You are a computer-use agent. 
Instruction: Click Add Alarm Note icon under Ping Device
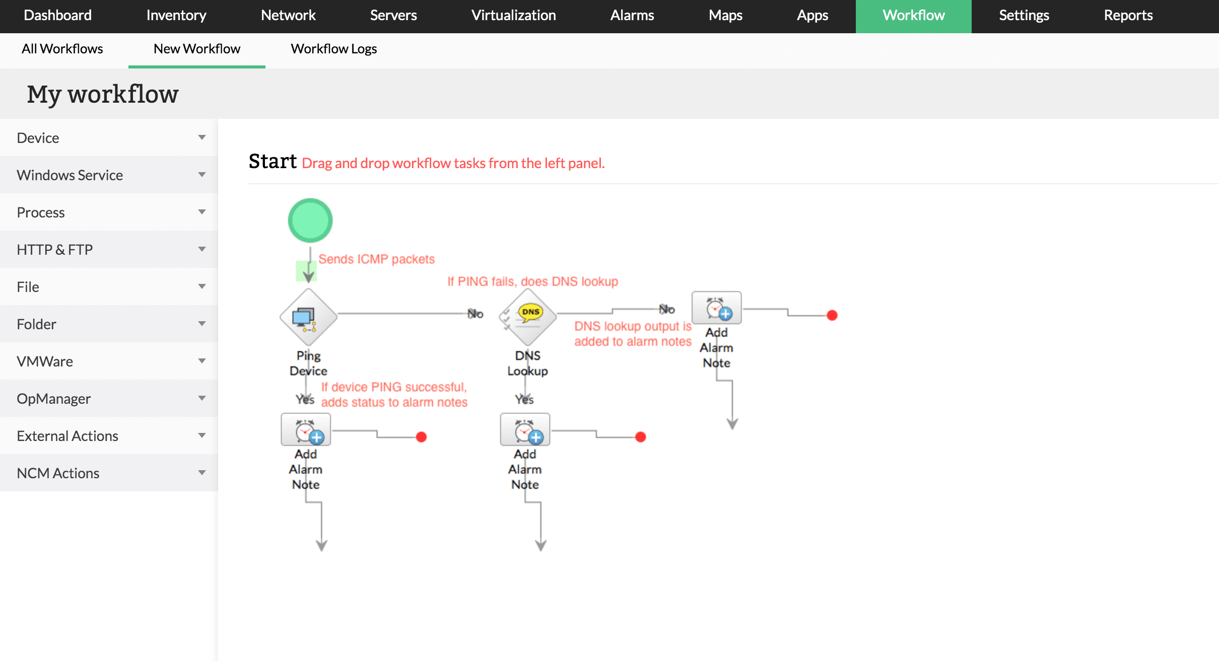tap(306, 430)
